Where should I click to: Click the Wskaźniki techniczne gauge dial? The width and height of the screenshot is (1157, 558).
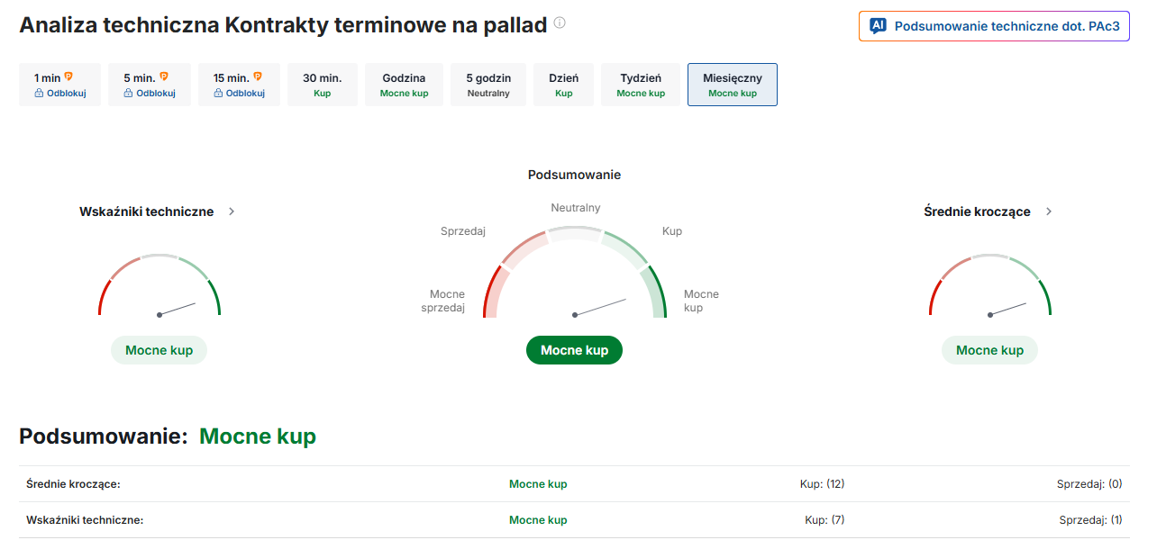pyautogui.click(x=159, y=288)
